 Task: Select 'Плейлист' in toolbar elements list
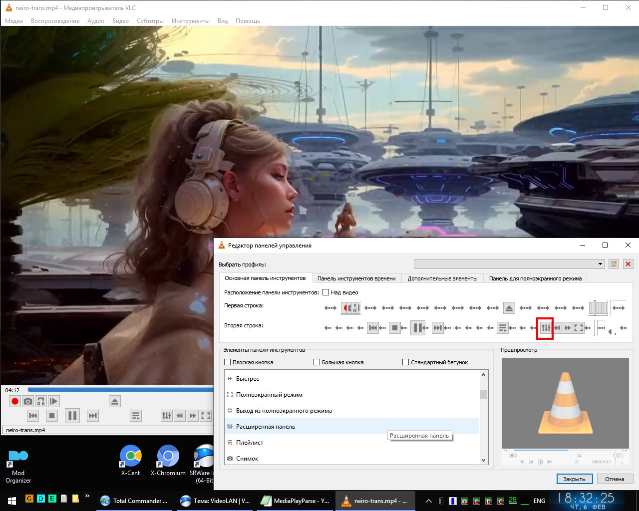352,443
